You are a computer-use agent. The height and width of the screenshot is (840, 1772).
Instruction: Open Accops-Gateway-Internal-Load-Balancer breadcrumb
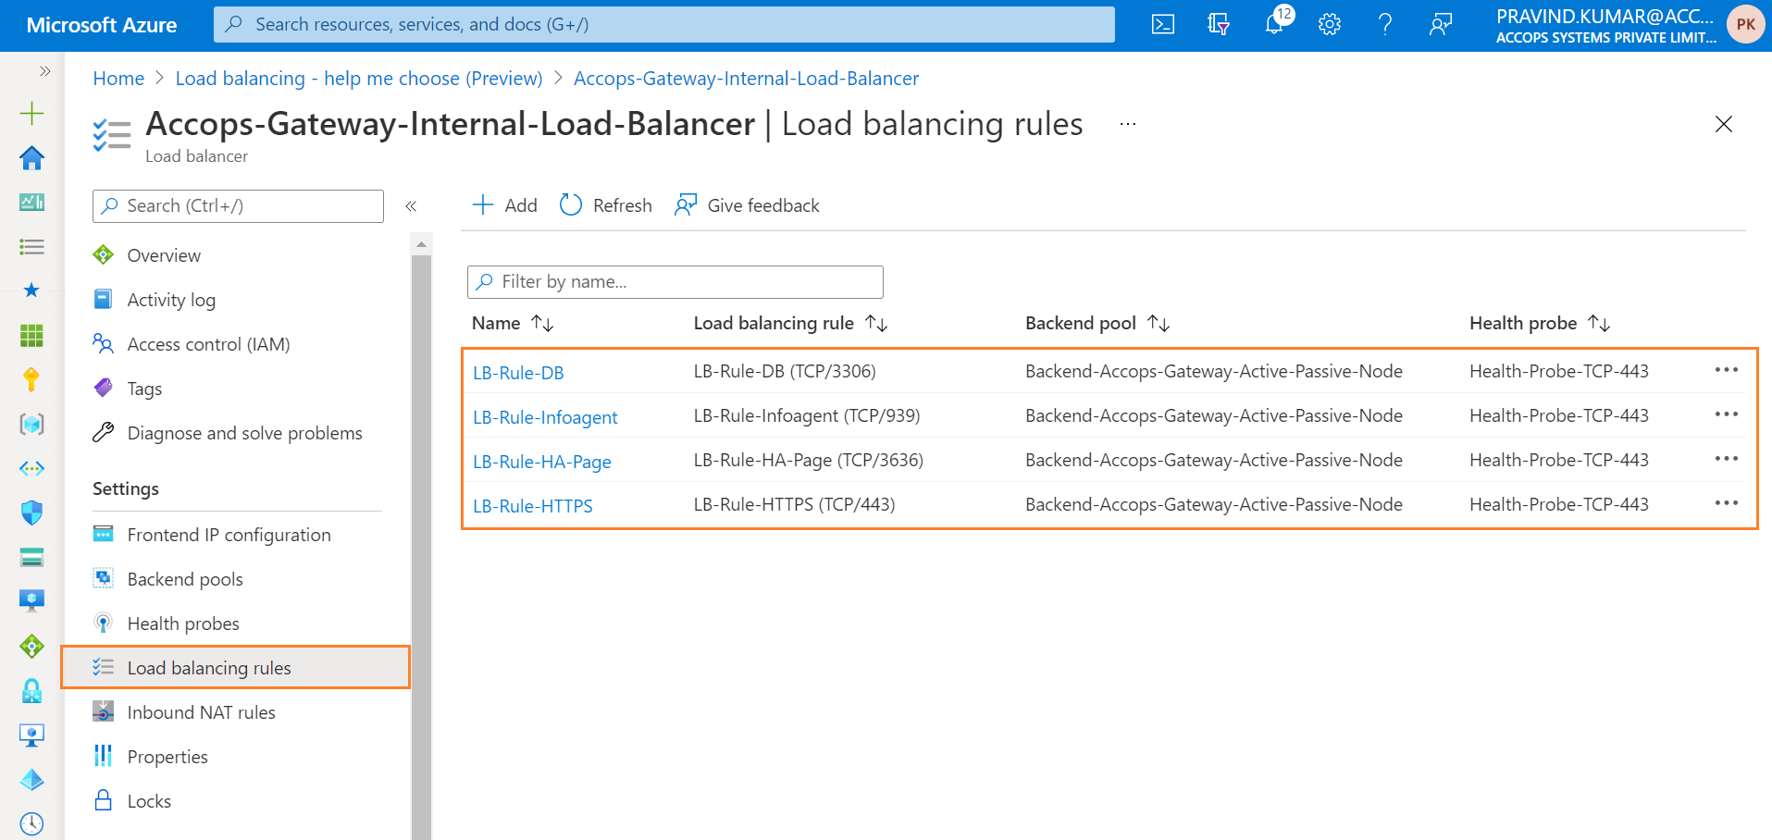coord(746,79)
